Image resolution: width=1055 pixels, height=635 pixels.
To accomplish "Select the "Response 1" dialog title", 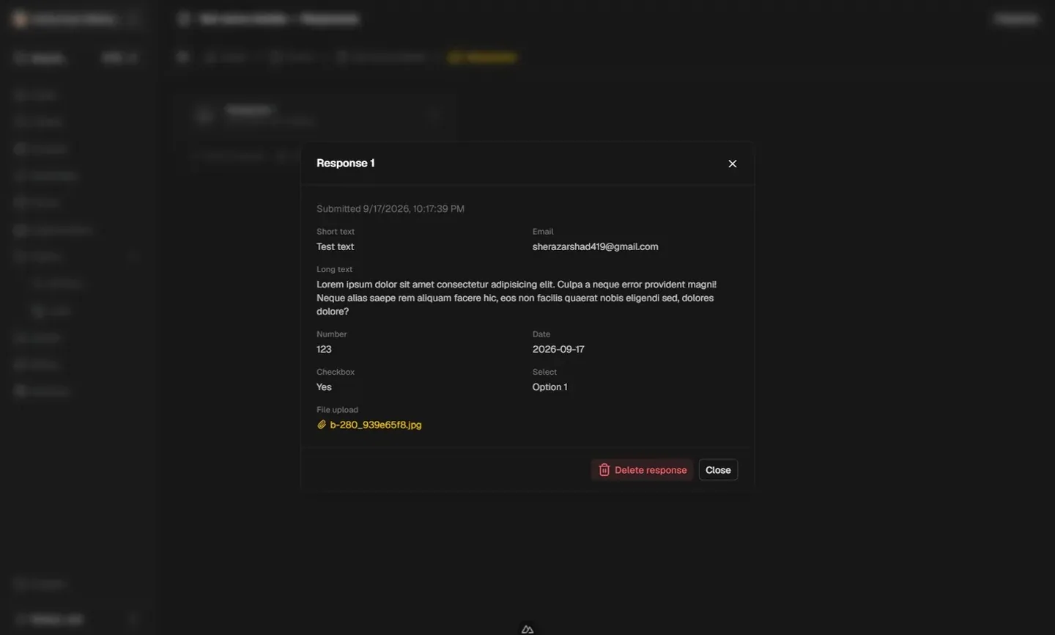I will 346,163.
